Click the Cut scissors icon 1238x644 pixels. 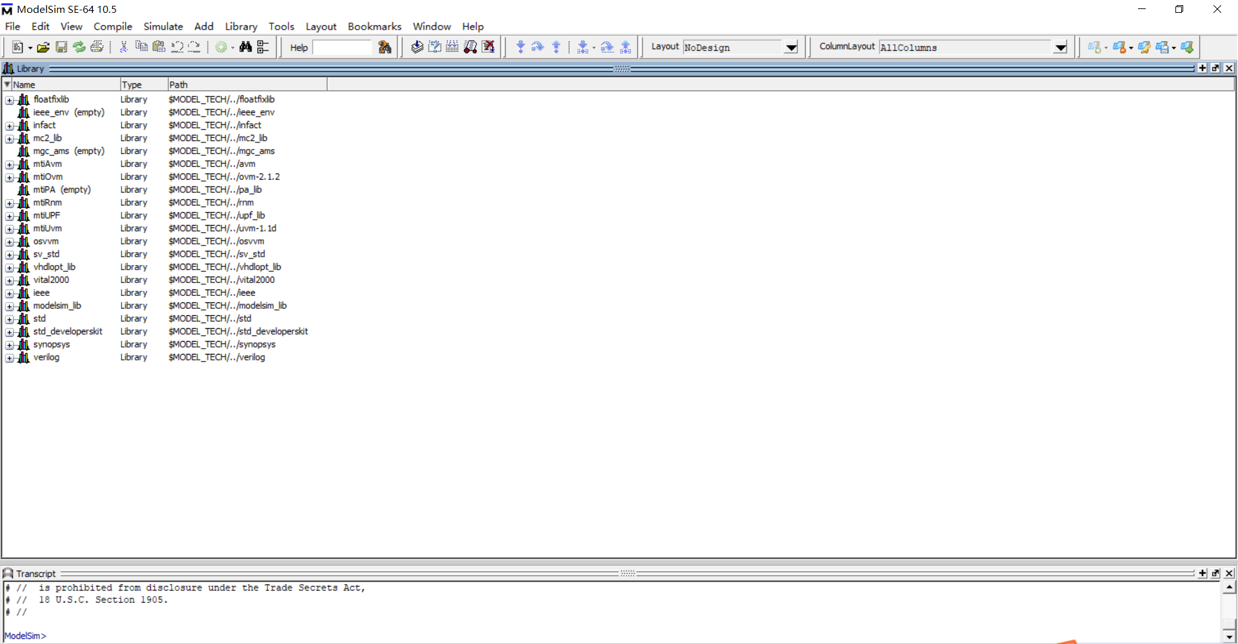coord(123,47)
